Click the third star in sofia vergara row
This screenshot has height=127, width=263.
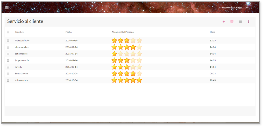point(127,80)
